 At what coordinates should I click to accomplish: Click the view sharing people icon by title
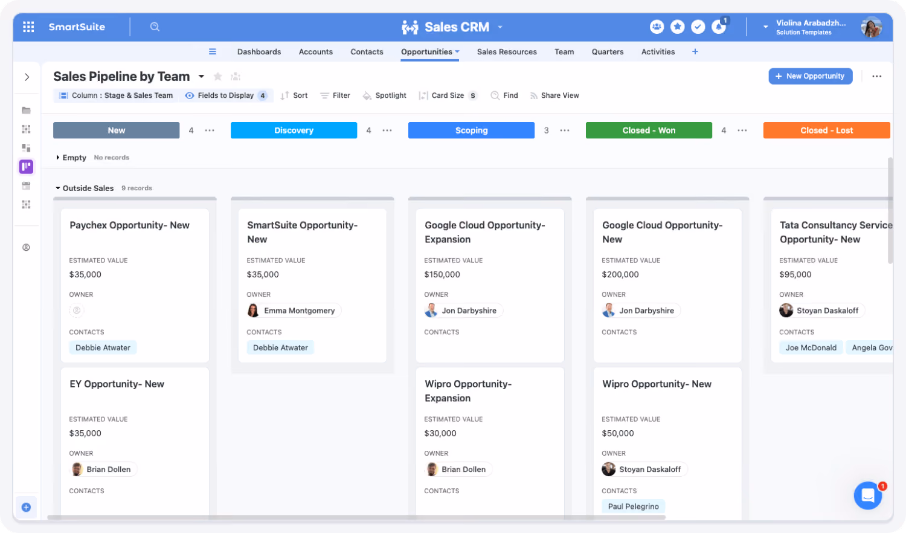coord(236,76)
